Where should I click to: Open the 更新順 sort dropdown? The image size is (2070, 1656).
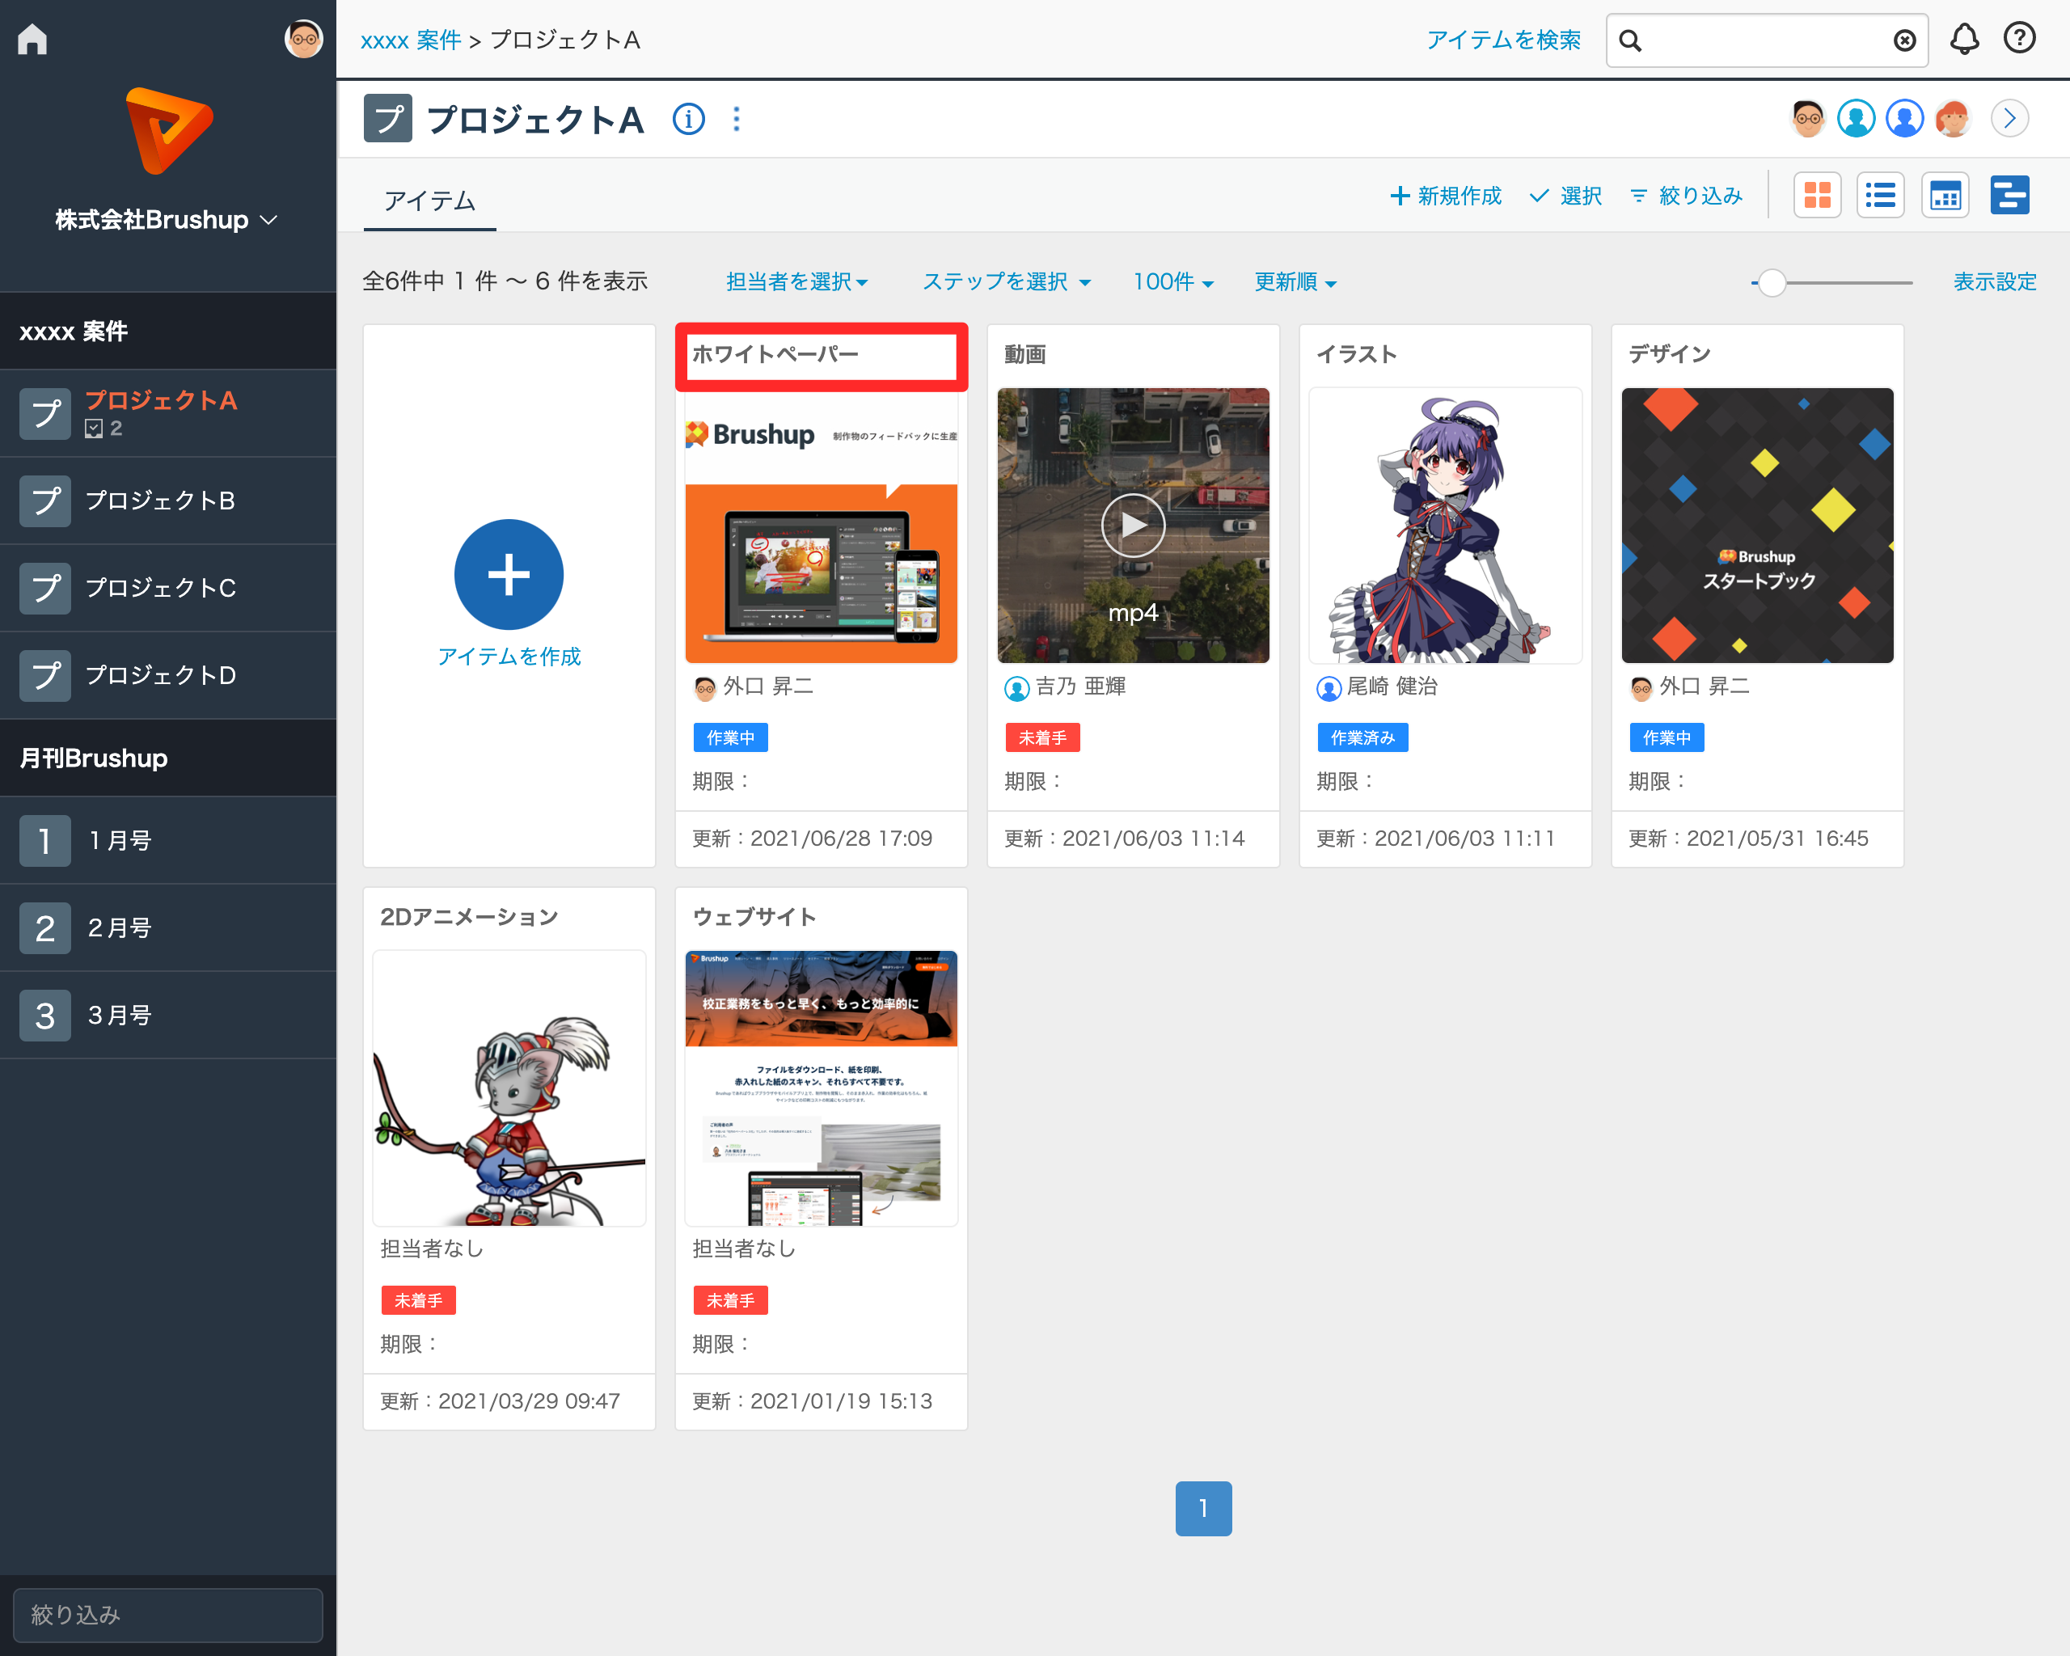pyautogui.click(x=1295, y=281)
